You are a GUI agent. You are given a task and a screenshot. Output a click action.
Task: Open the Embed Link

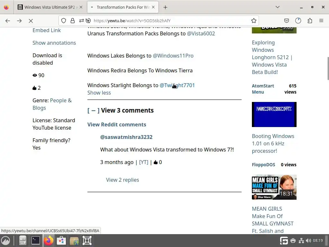[47, 31]
